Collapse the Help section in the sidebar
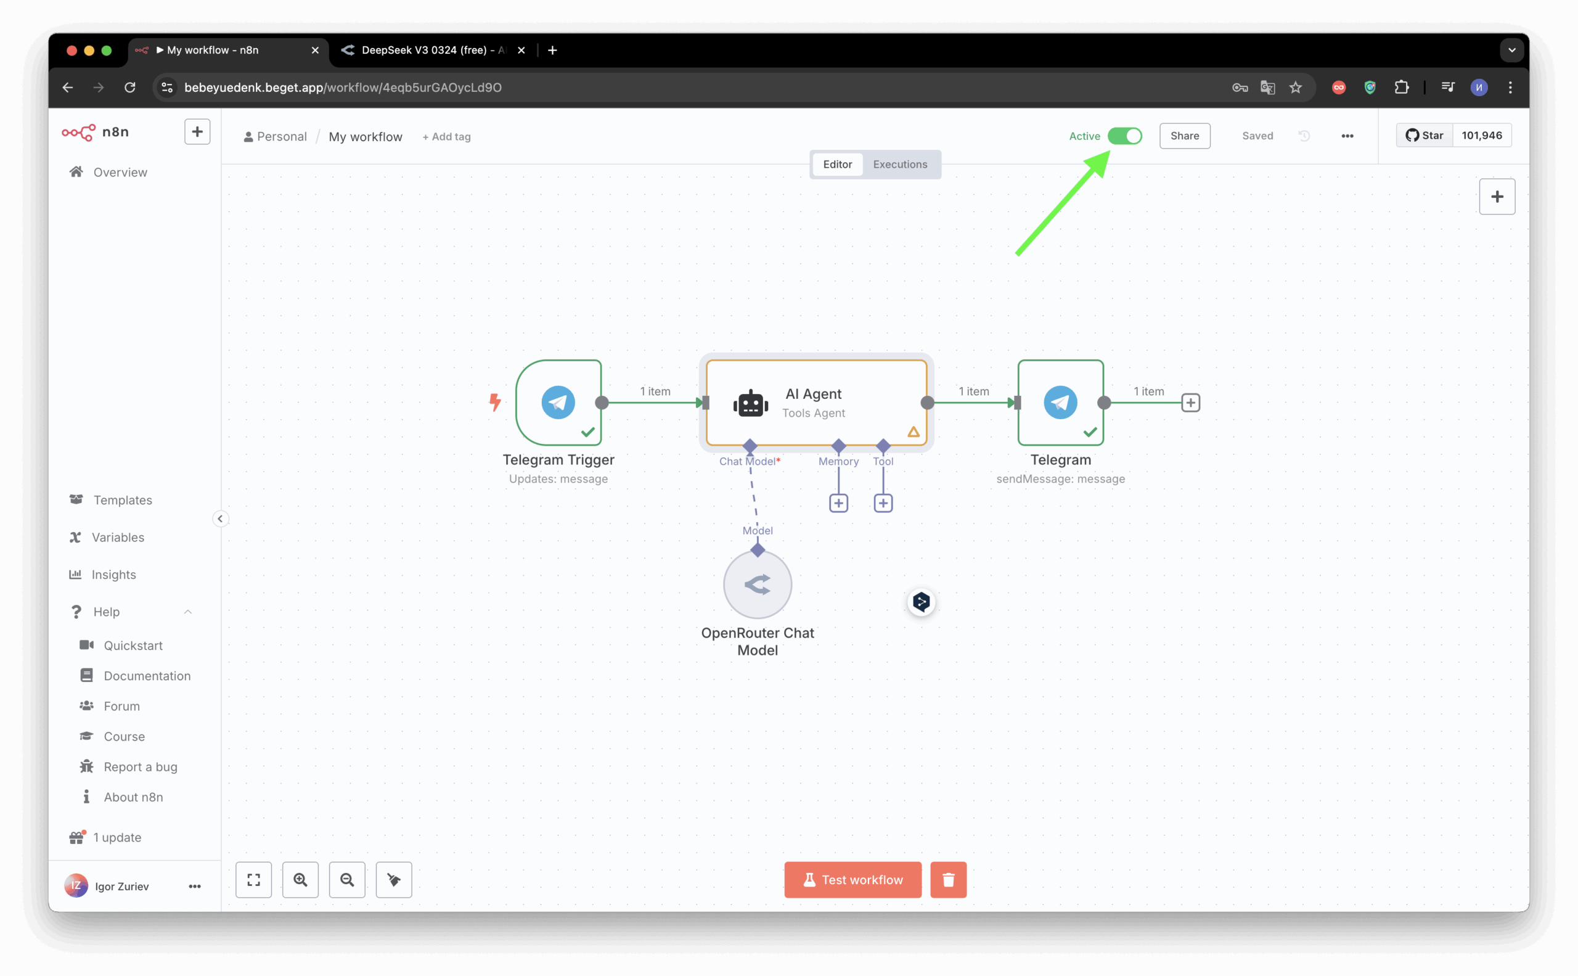 [x=188, y=611]
